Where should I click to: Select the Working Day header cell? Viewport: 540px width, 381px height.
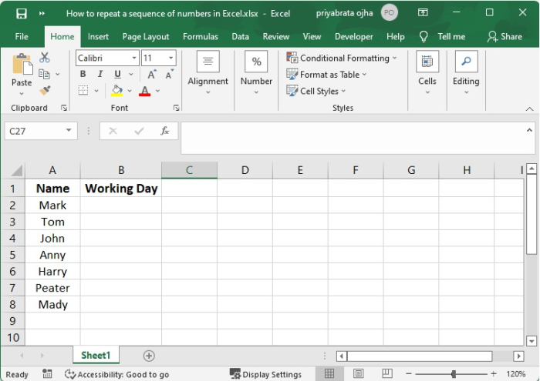[x=121, y=189]
